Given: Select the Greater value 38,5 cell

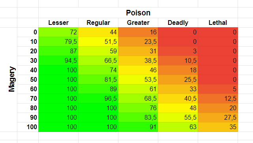Looking at the screenshot, I should pyautogui.click(x=138, y=61).
